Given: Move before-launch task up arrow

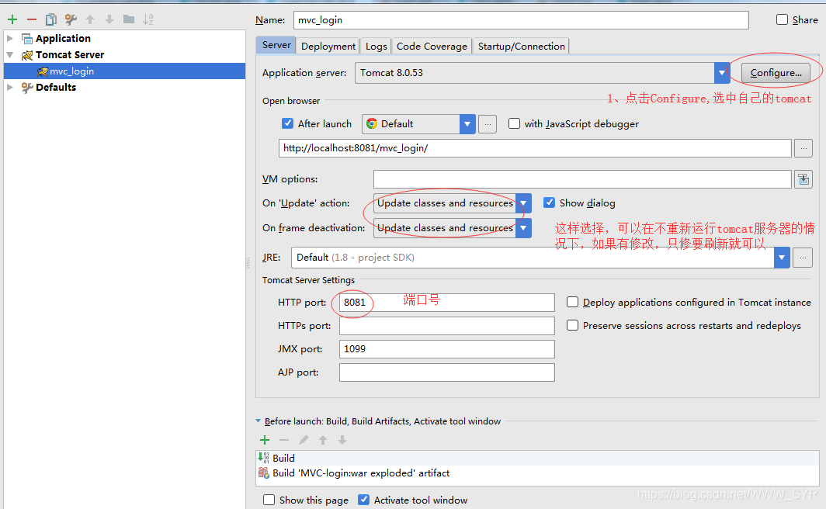Looking at the screenshot, I should (x=323, y=440).
